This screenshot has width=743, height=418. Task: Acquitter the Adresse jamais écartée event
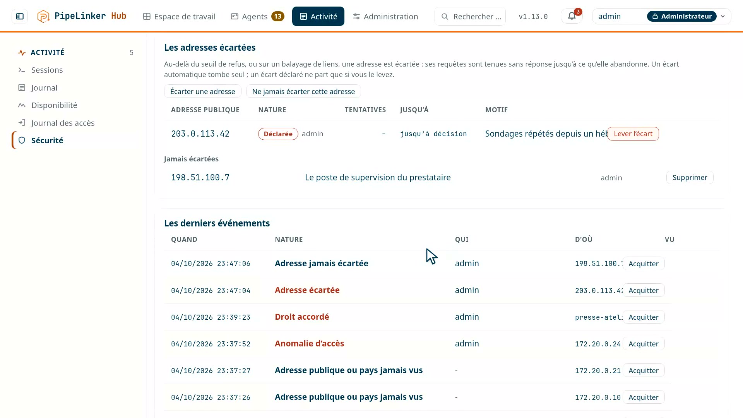(643, 264)
